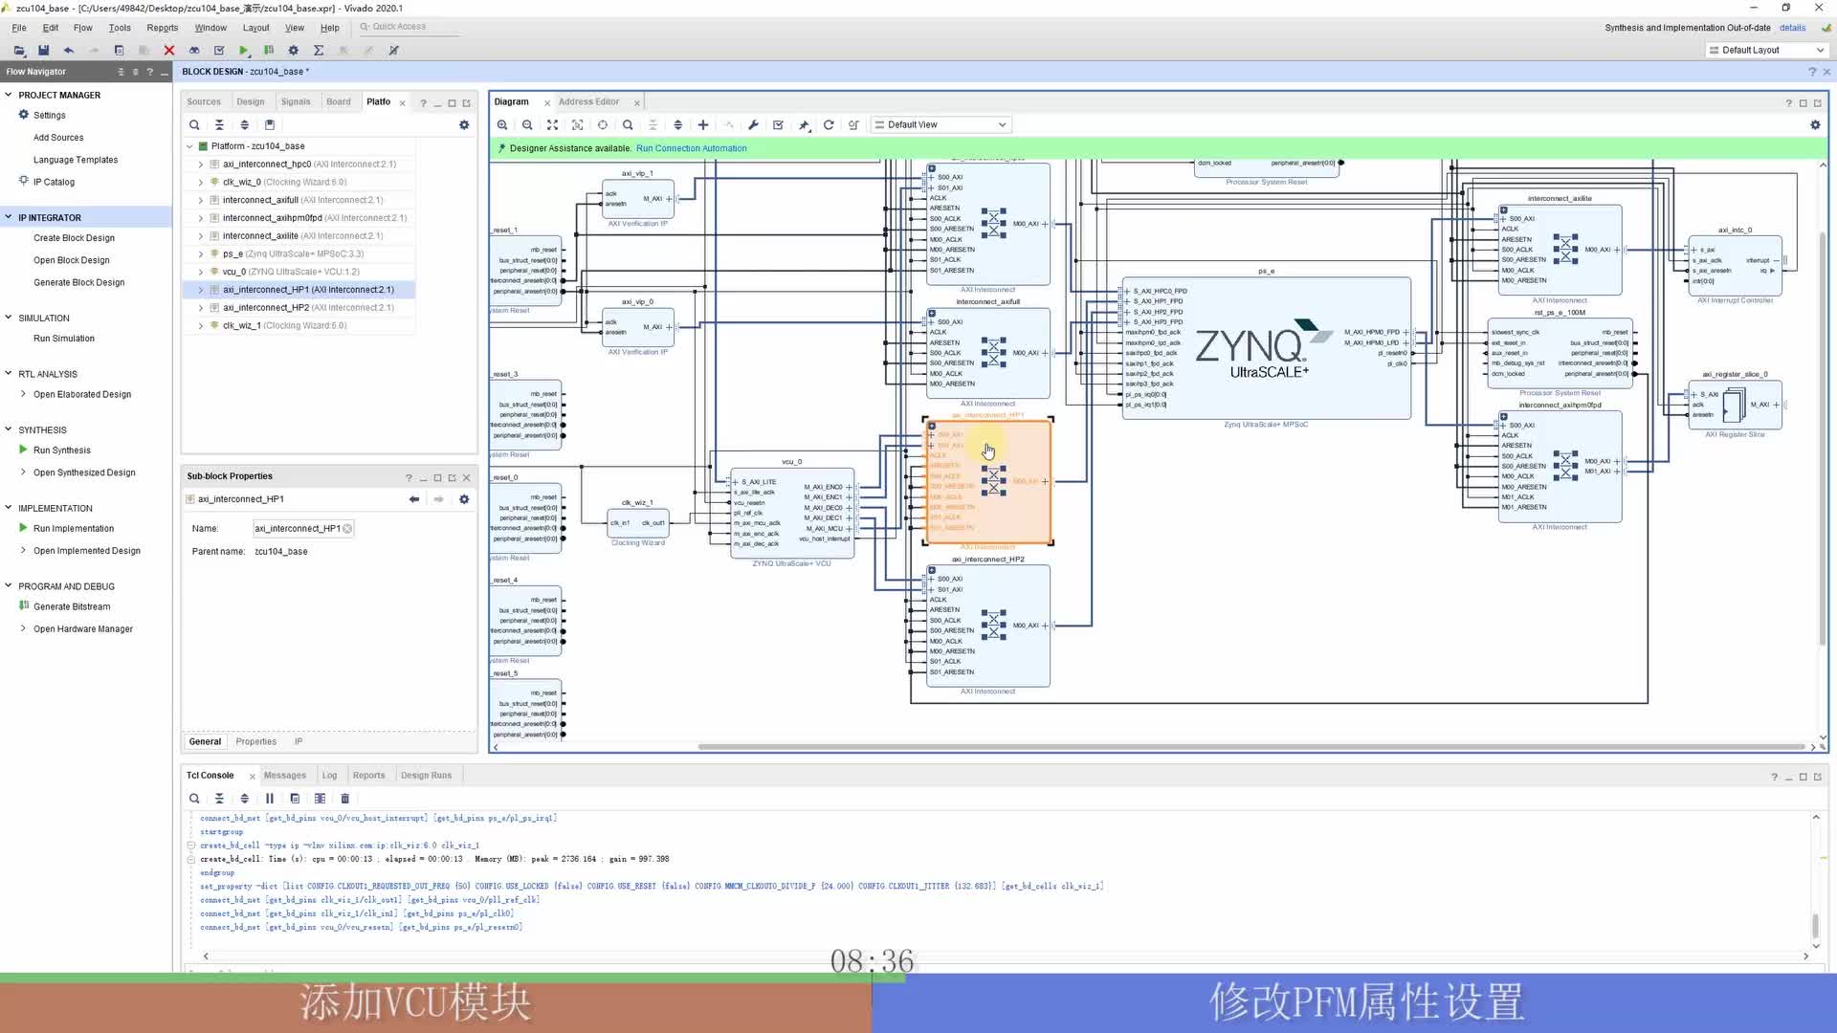Click trash icon to clear Tcl Console
This screenshot has height=1033, width=1837.
coord(345,798)
